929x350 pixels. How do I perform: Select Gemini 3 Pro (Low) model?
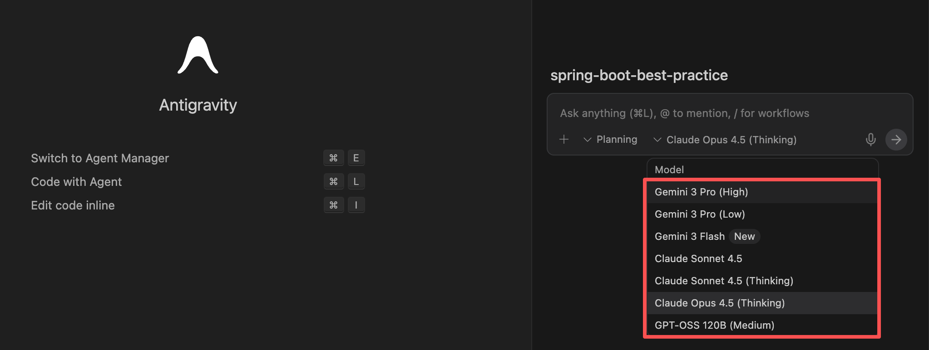(x=700, y=214)
